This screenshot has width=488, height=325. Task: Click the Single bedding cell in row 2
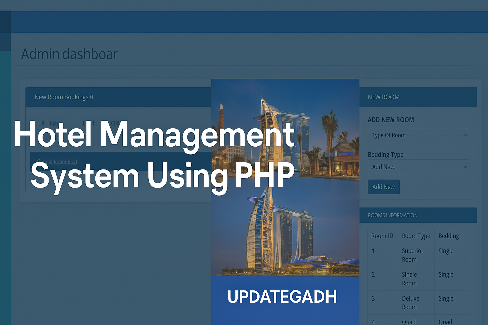tap(452, 279)
